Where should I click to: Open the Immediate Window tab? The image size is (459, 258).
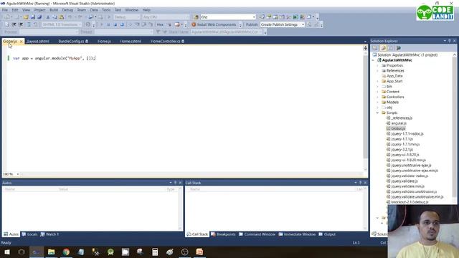pyautogui.click(x=297, y=234)
